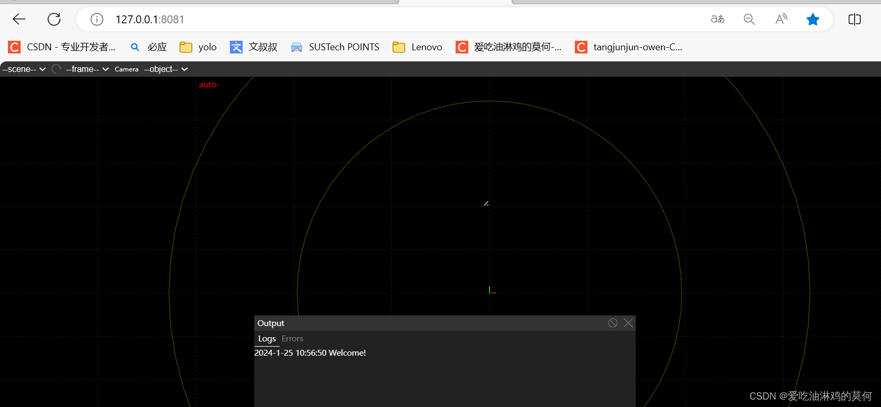881x407 pixels.
Task: View site information icon in address bar
Action: click(97, 20)
